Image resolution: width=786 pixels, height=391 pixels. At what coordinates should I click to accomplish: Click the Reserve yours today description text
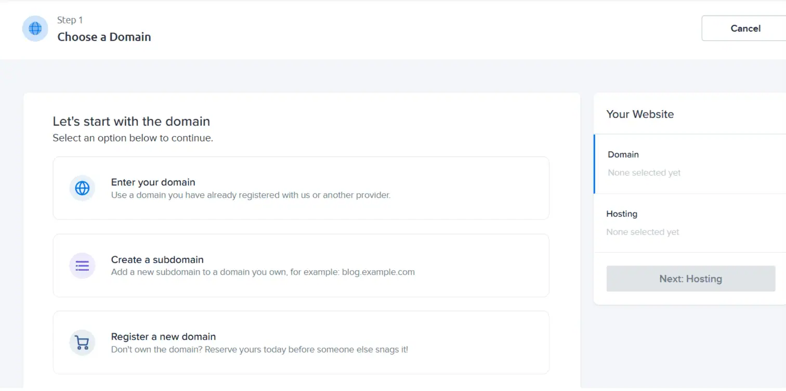(260, 349)
